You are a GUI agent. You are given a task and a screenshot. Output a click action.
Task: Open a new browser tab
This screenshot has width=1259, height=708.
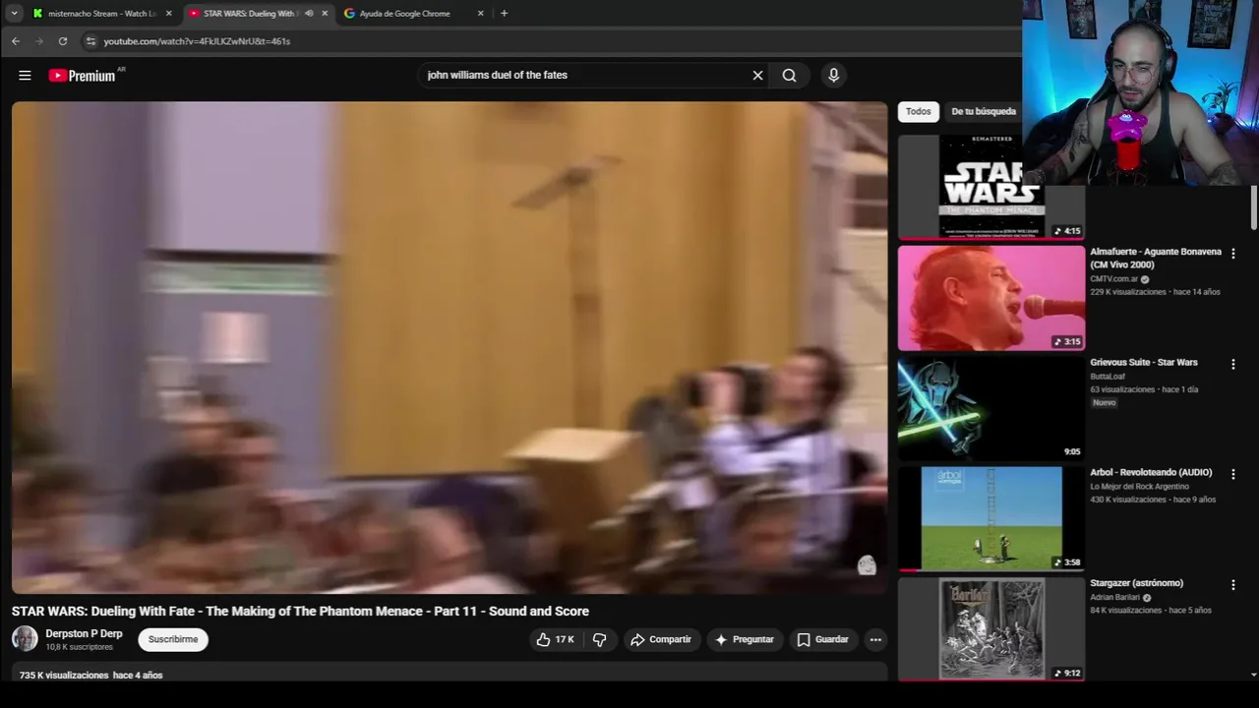click(504, 13)
